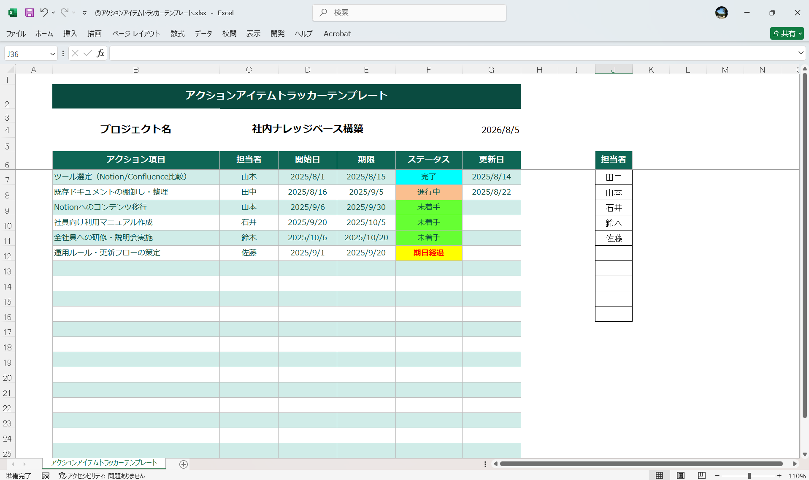The image size is (809, 480).
Task: Click the 期日経過 status cell
Action: point(429,253)
